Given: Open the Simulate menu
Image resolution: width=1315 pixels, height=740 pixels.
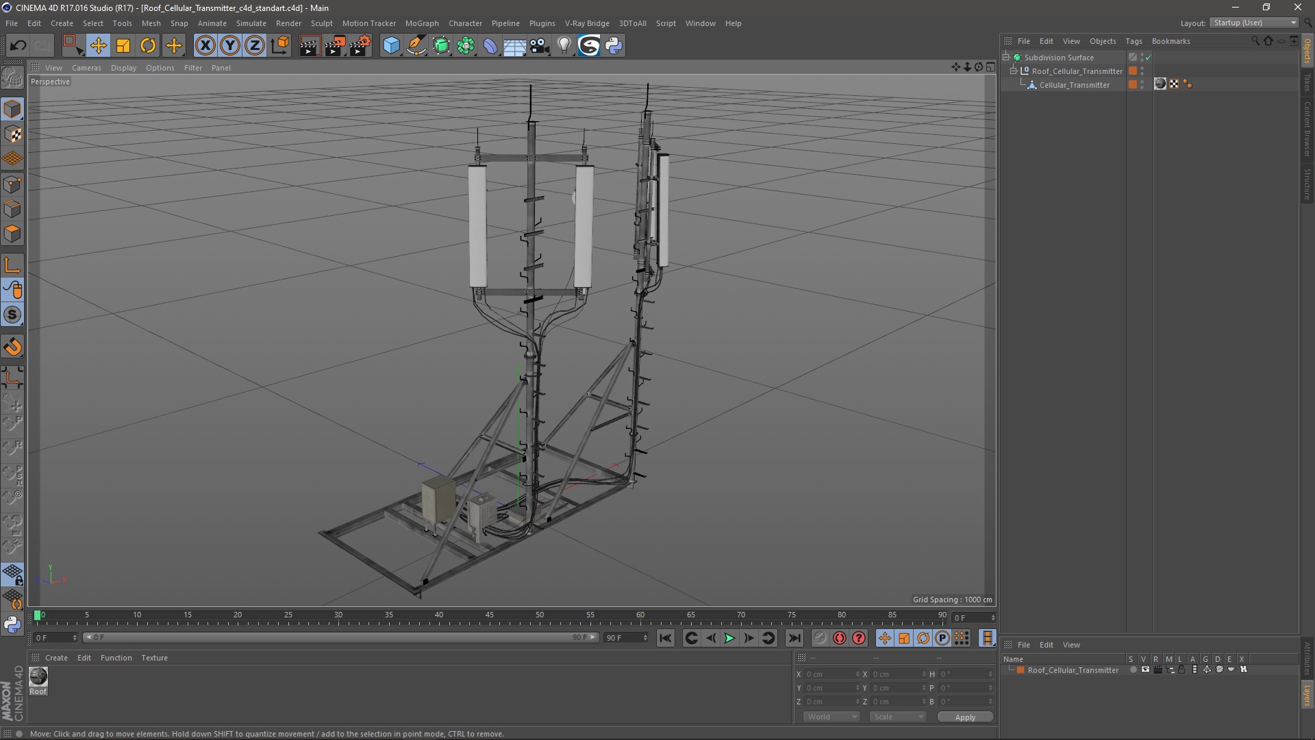Looking at the screenshot, I should pos(251,23).
